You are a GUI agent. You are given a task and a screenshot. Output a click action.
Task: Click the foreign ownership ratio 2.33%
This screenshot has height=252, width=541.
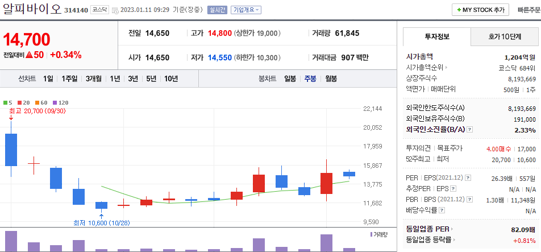point(526,130)
